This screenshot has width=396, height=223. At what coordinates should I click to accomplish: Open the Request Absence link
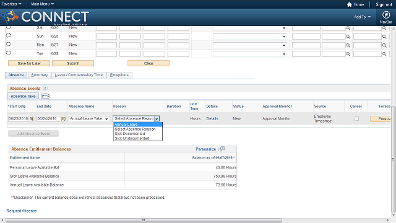point(22,211)
